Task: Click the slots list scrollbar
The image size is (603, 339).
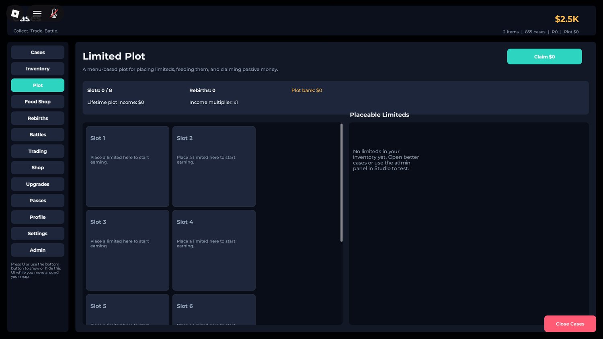Action: pyautogui.click(x=341, y=183)
